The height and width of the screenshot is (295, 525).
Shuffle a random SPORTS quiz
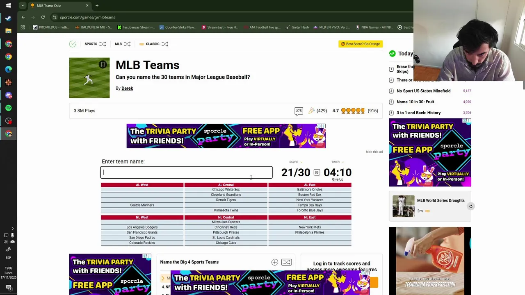pyautogui.click(x=103, y=44)
